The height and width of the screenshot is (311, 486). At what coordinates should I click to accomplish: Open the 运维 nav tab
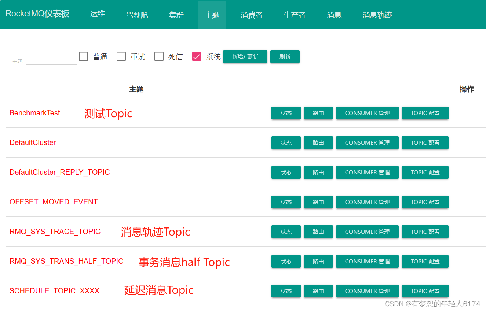click(98, 14)
